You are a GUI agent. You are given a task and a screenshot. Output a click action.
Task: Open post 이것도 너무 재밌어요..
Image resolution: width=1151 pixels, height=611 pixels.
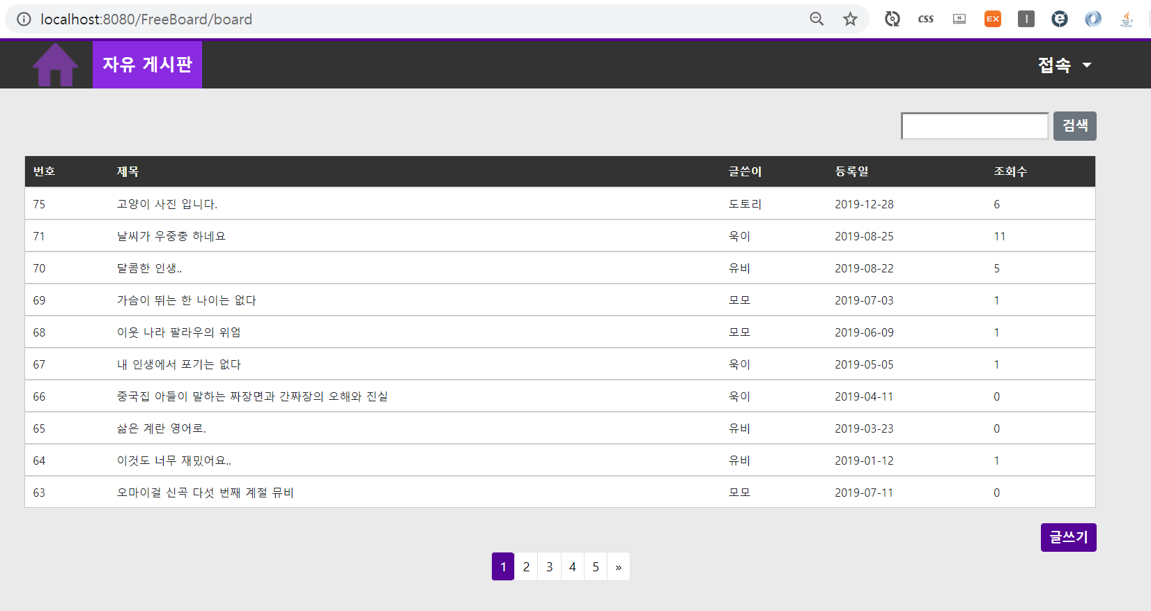pyautogui.click(x=174, y=461)
